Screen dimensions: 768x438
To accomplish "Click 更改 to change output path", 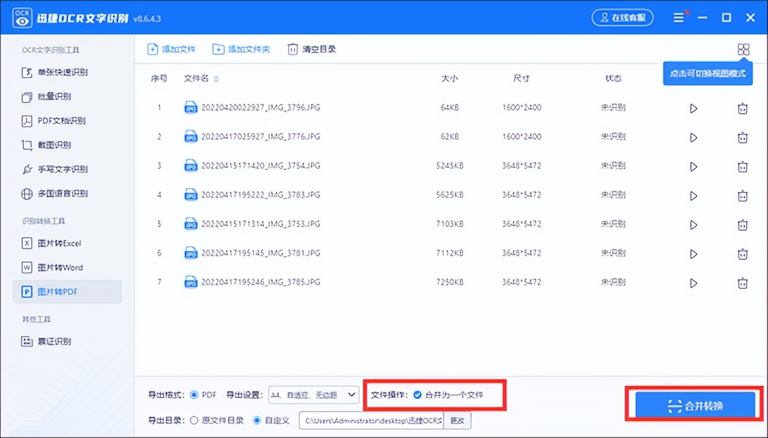I will 457,420.
